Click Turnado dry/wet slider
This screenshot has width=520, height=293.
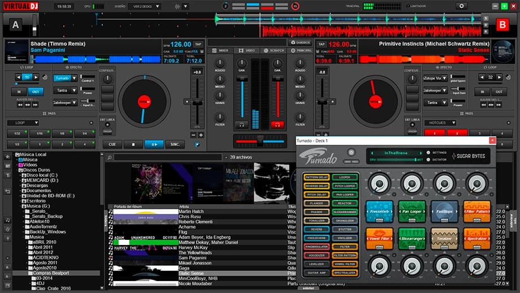396,160
